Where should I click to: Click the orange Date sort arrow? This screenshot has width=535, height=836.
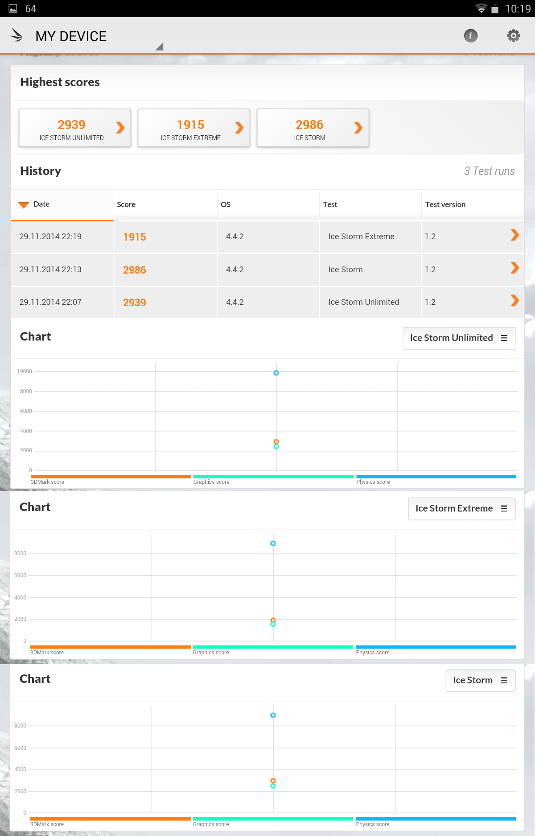(24, 205)
